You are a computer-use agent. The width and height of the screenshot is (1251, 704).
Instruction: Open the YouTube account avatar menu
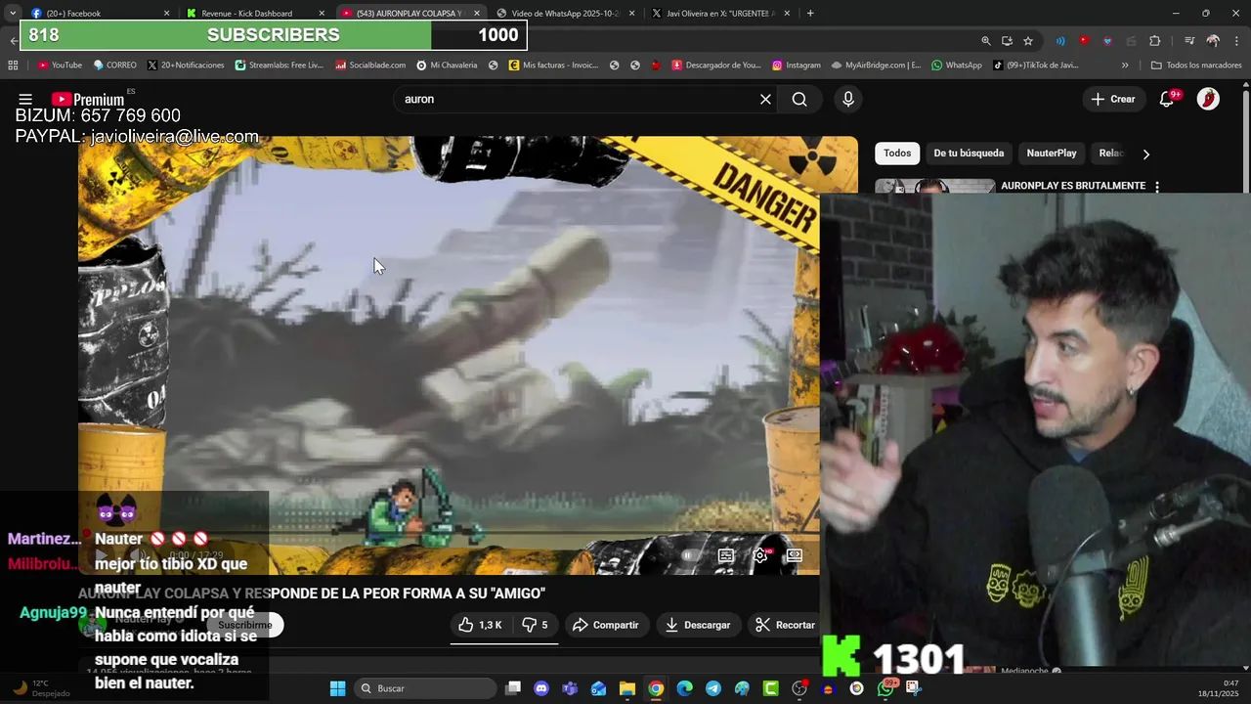point(1208,99)
